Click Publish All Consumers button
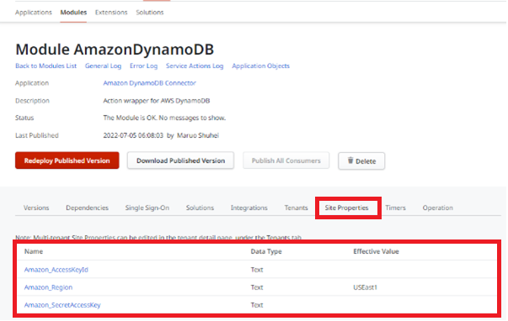The height and width of the screenshot is (321, 508). (286, 160)
